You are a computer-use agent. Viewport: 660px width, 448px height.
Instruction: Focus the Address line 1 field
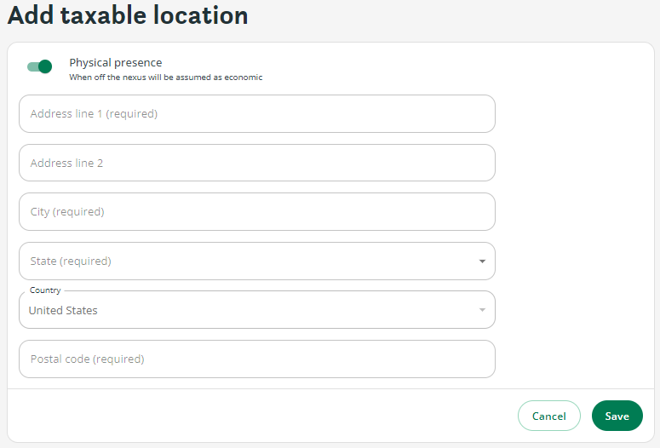pos(257,113)
